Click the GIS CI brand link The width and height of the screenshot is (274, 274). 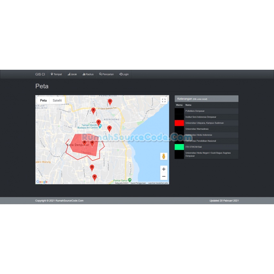(40, 74)
